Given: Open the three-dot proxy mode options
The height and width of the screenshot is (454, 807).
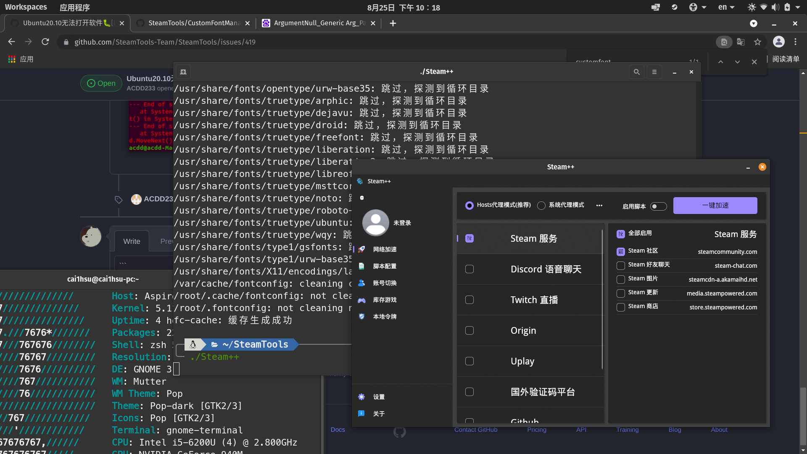Looking at the screenshot, I should pyautogui.click(x=599, y=205).
